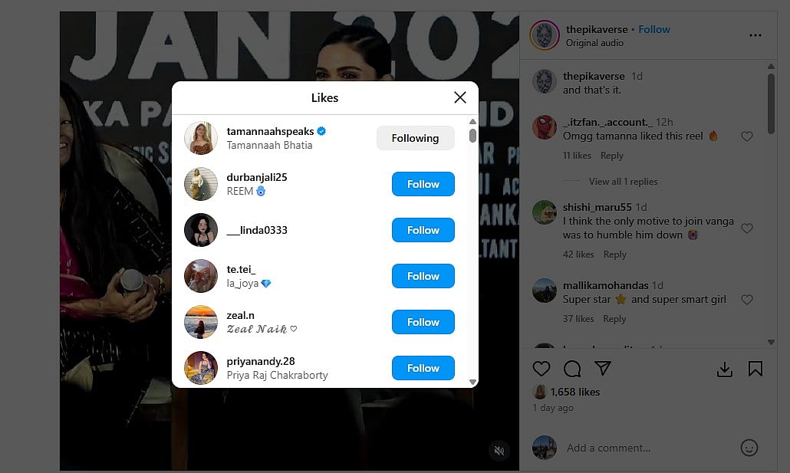Close the Likes dialog
The height and width of the screenshot is (473, 790).
(459, 97)
